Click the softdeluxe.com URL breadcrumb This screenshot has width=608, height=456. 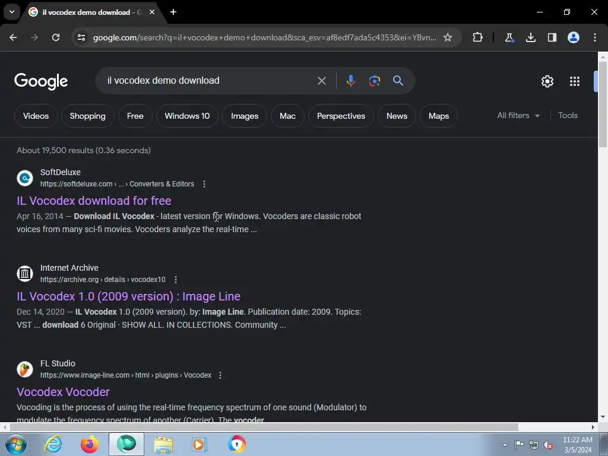click(x=117, y=184)
